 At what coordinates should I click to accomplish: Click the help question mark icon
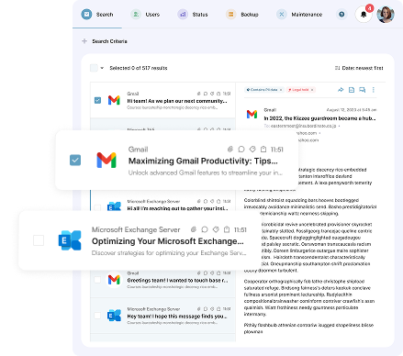(x=341, y=15)
